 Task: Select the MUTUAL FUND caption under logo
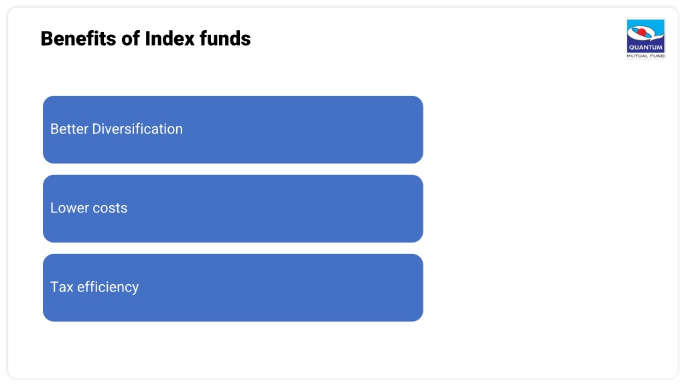tap(646, 56)
